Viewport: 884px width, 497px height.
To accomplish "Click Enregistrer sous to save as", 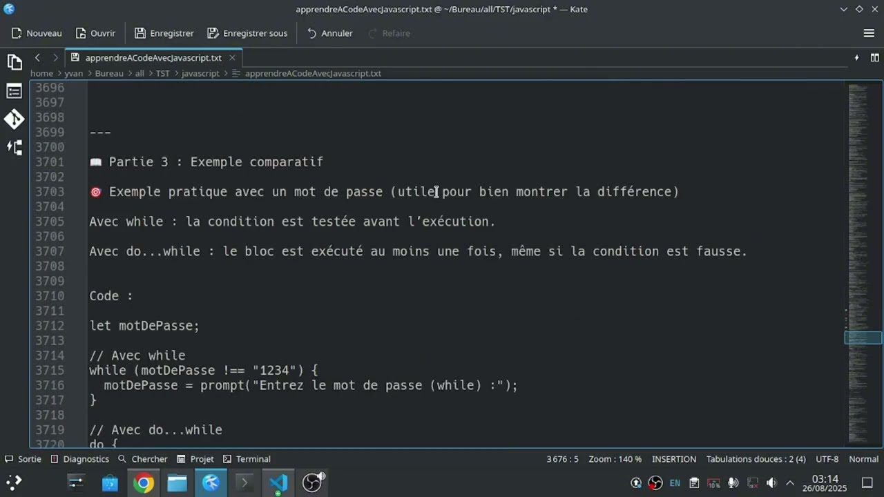I will click(x=247, y=33).
